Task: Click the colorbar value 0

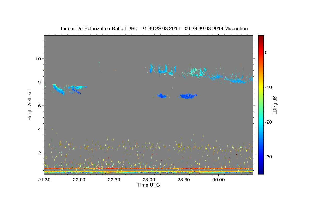Action: (x=266, y=53)
